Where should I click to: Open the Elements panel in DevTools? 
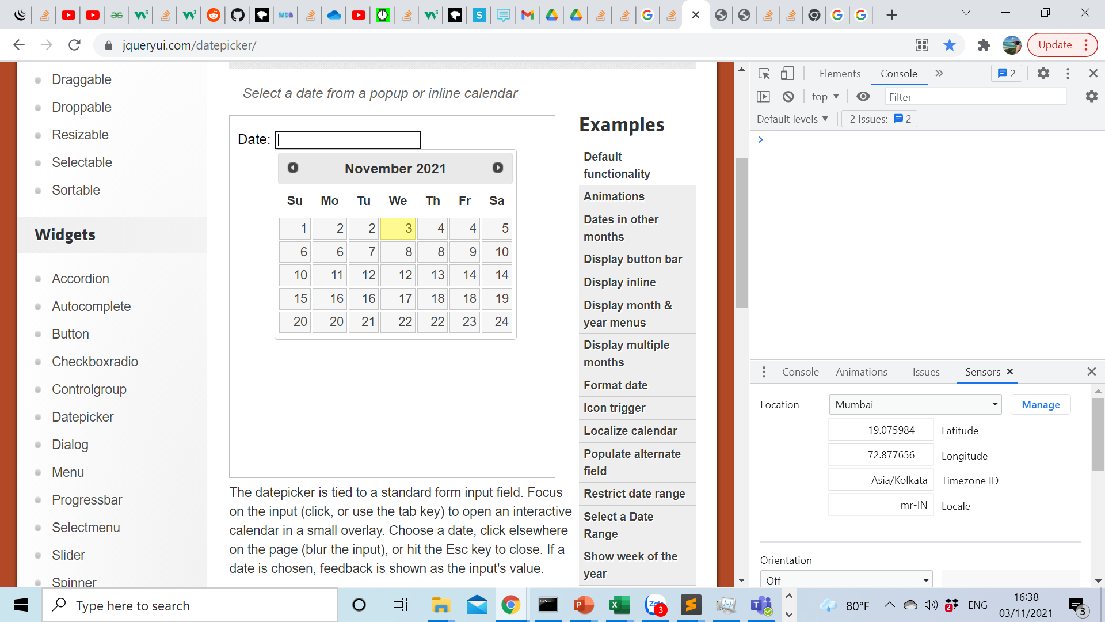[839, 73]
